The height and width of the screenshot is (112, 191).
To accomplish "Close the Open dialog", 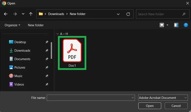I will point(187,3).
